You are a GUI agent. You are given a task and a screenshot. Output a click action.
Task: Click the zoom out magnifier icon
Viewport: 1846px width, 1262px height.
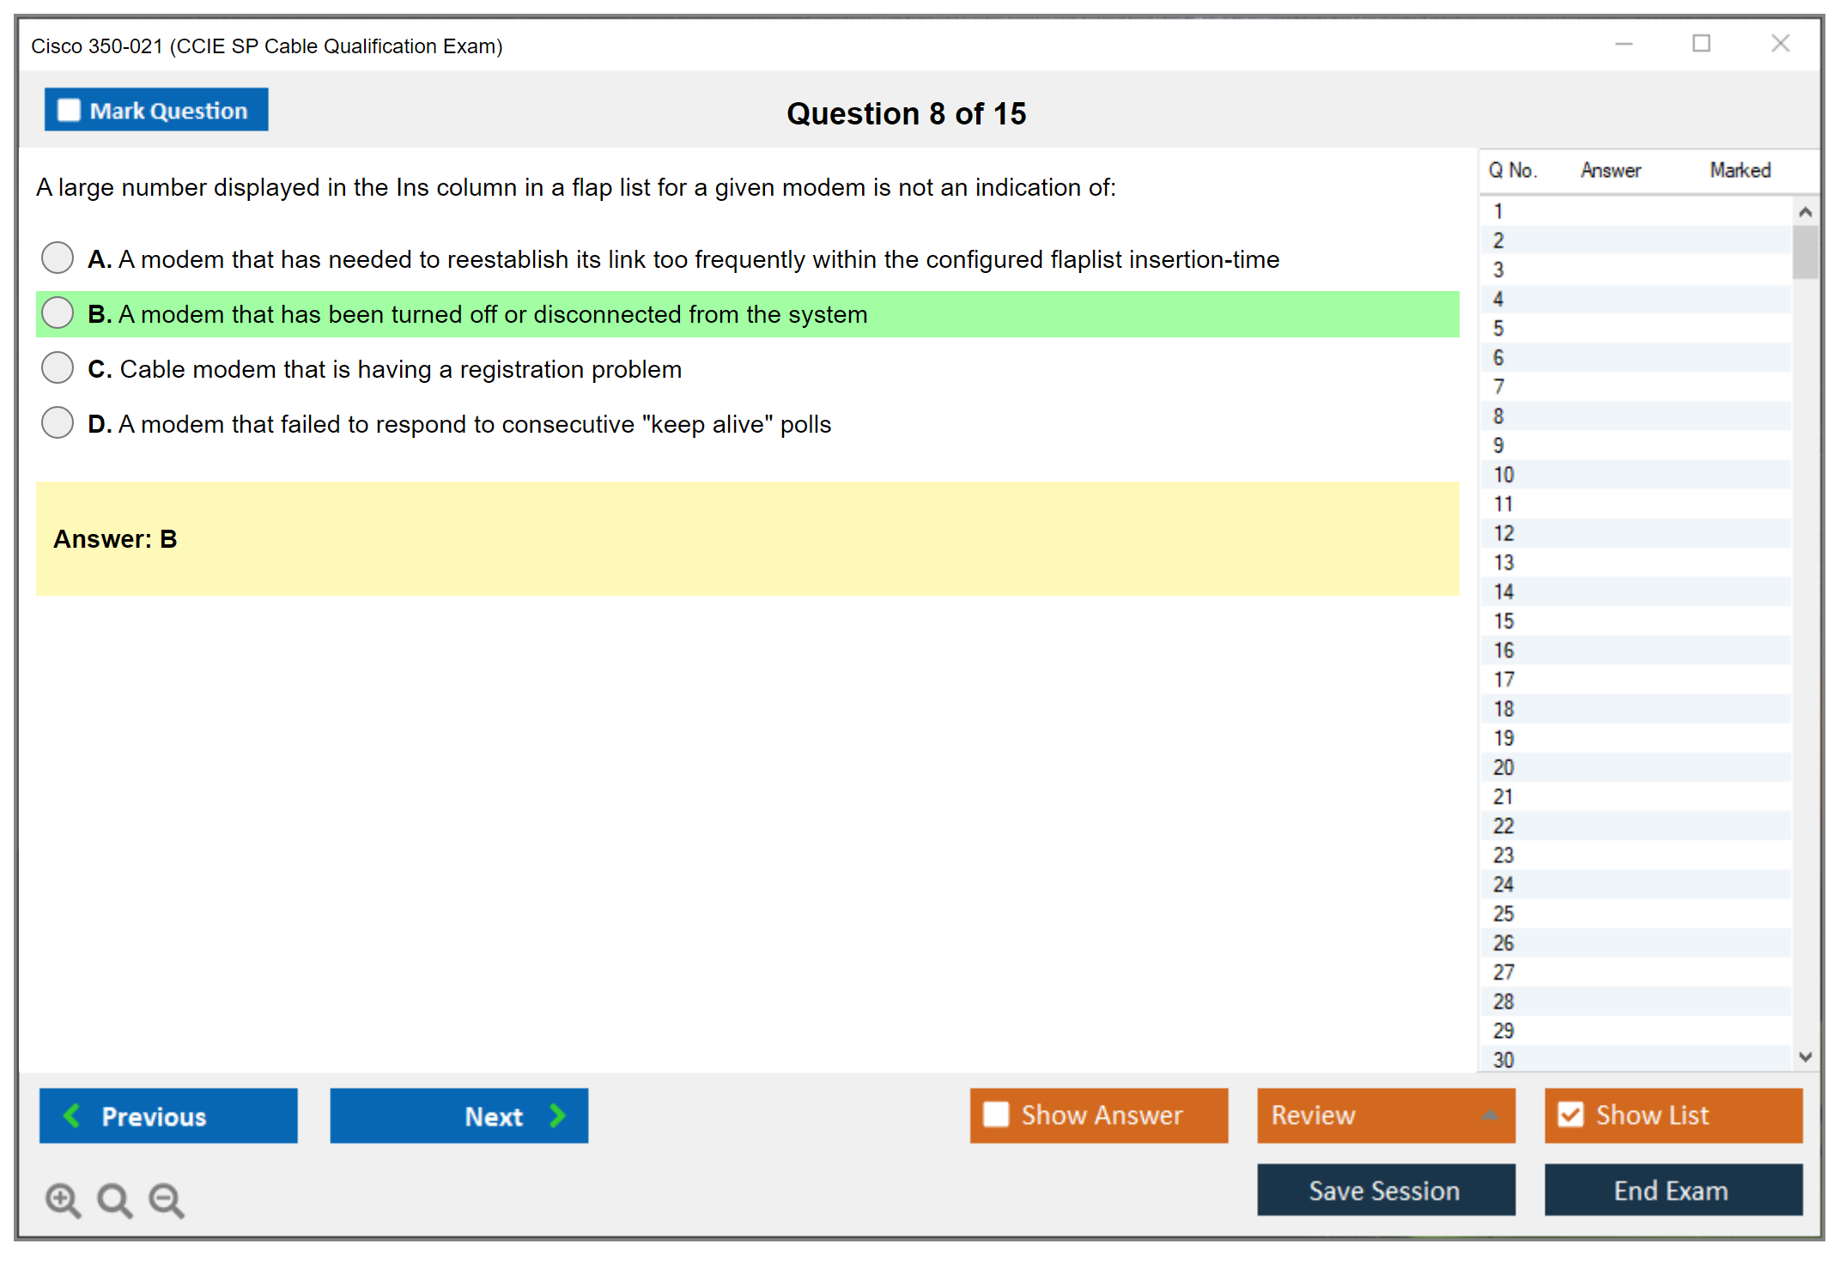tap(167, 1199)
